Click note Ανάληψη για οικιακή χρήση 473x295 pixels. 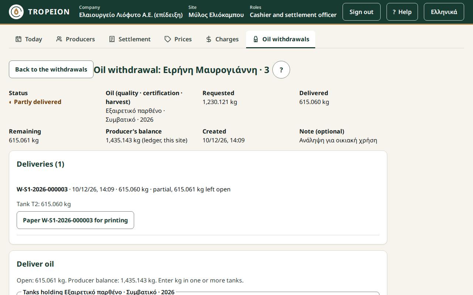point(338,140)
